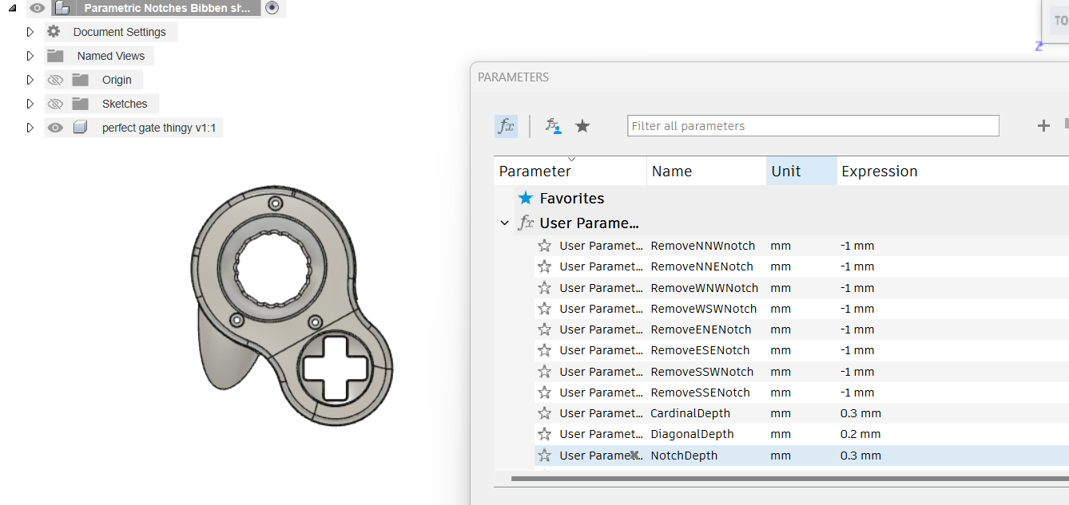Click the star icon to filter favorites

pos(583,125)
